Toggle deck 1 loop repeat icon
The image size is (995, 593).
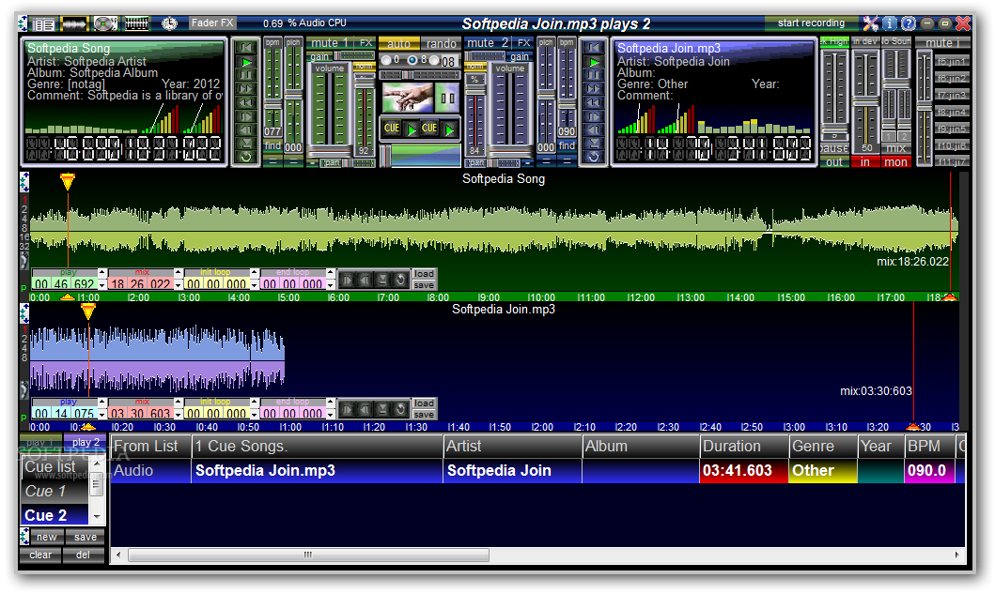point(246,157)
